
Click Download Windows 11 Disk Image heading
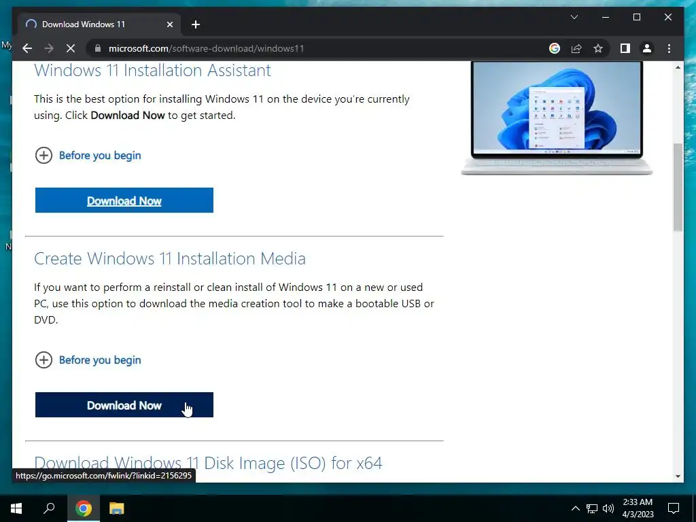208,463
